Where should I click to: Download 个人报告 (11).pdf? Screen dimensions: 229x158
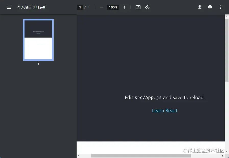(200, 7)
